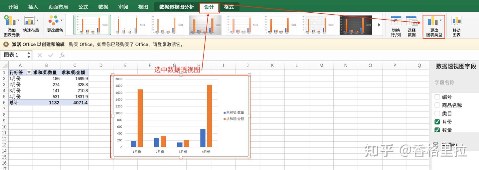Image resolution: width=479 pixels, height=170 pixels.
Task: Click the Name Box stepper arrows
Action: pyautogui.click(x=29, y=55)
